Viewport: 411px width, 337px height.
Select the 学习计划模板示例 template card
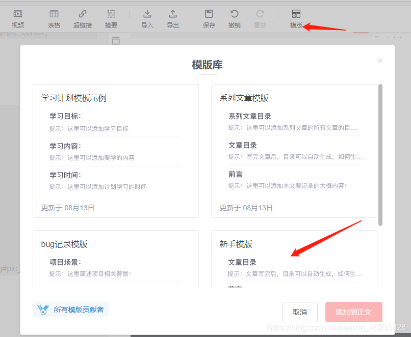coord(116,151)
